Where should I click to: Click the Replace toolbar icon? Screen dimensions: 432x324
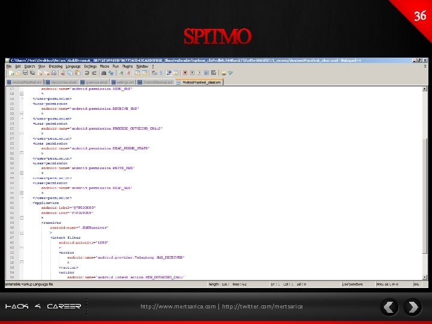pyautogui.click(x=111, y=73)
